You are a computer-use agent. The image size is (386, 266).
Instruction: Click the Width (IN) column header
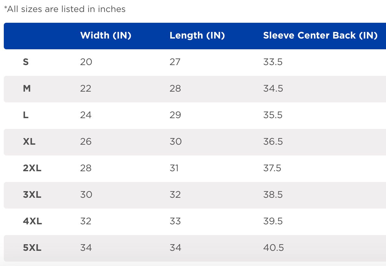[x=106, y=35]
